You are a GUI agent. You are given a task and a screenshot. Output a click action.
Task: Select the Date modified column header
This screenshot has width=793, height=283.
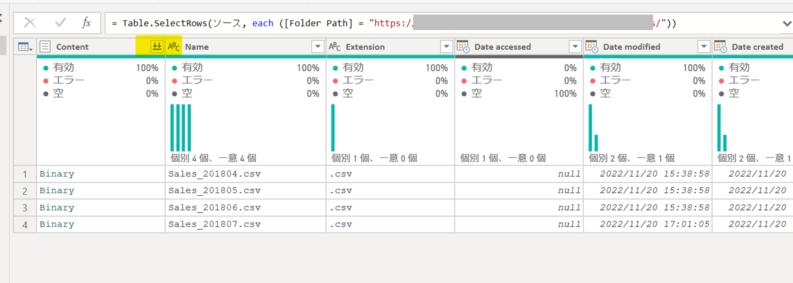point(648,47)
